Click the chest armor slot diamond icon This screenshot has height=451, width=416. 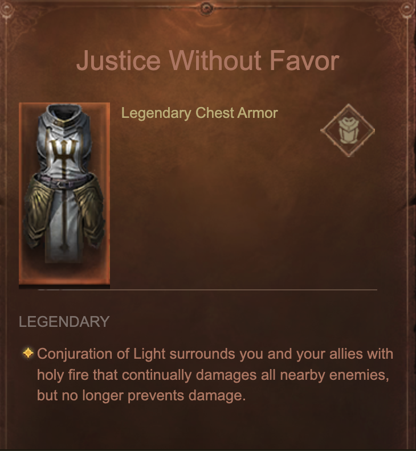click(x=348, y=130)
